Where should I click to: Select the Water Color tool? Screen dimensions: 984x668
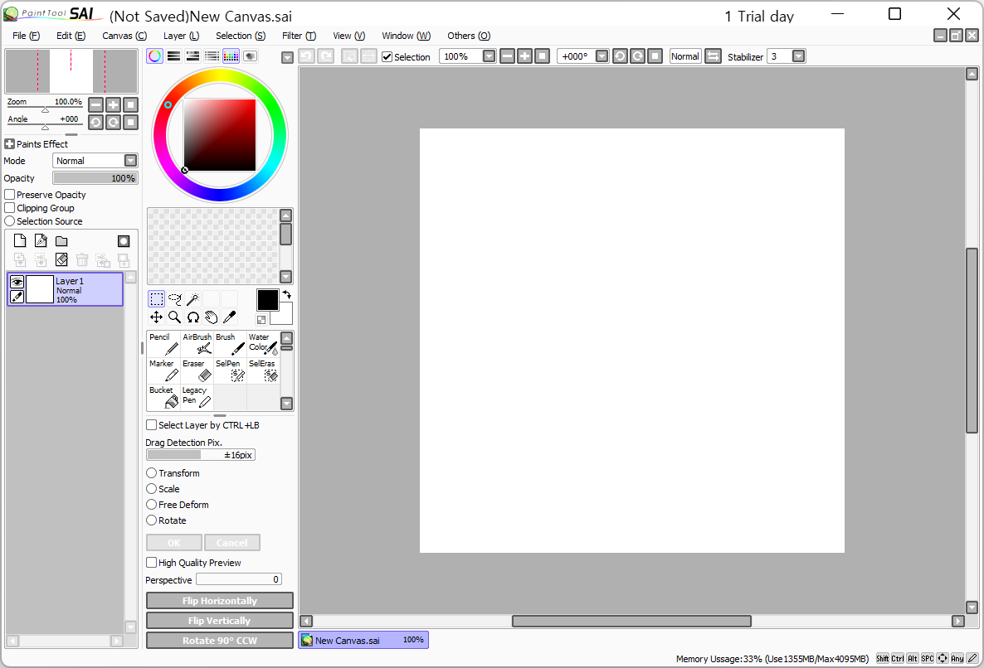(x=262, y=342)
